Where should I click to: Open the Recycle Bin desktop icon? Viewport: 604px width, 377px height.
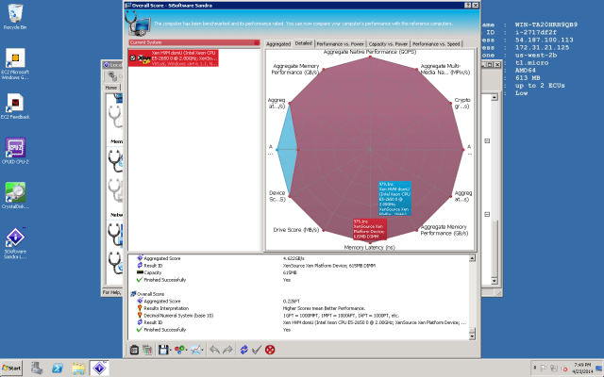click(15, 17)
